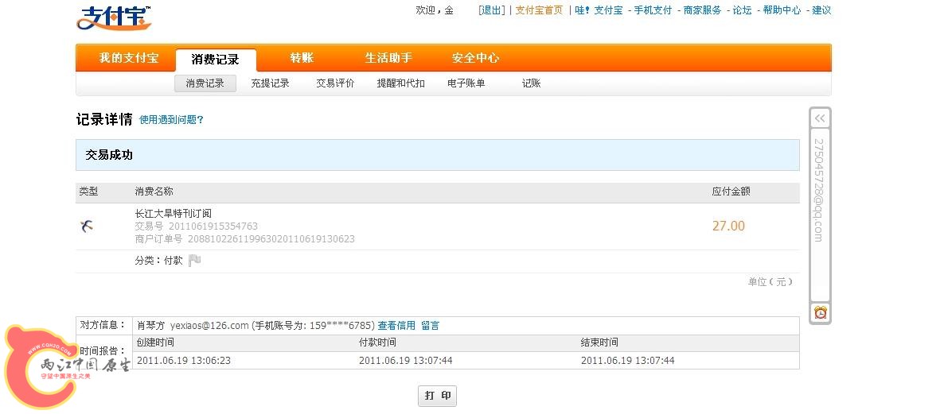Open the 交易评价 sub-menu item
The height and width of the screenshot is (414, 944).
(x=335, y=83)
